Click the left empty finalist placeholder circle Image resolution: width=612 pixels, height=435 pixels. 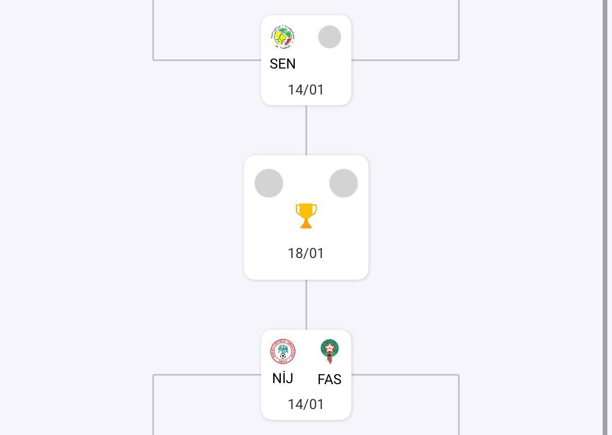269,183
